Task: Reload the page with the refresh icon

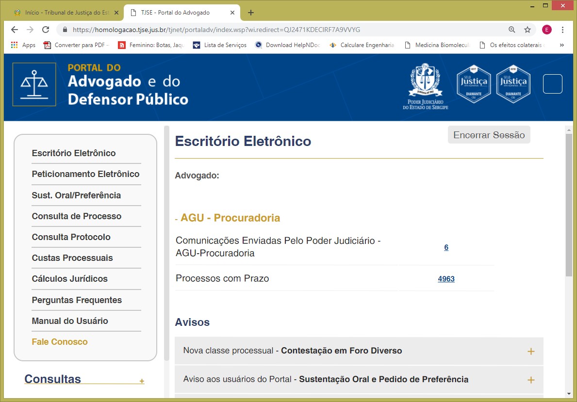Action: click(x=46, y=30)
